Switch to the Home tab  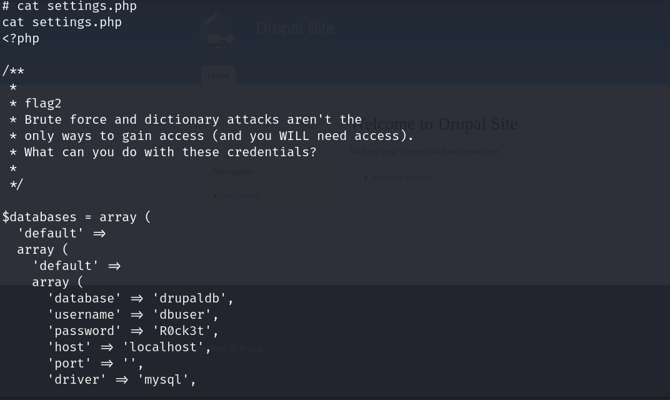point(218,76)
